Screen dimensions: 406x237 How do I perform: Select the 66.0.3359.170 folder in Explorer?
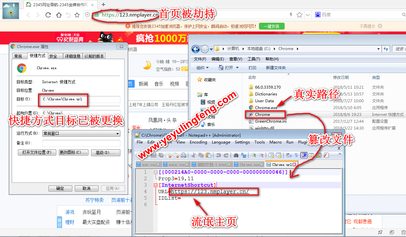pos(268,87)
